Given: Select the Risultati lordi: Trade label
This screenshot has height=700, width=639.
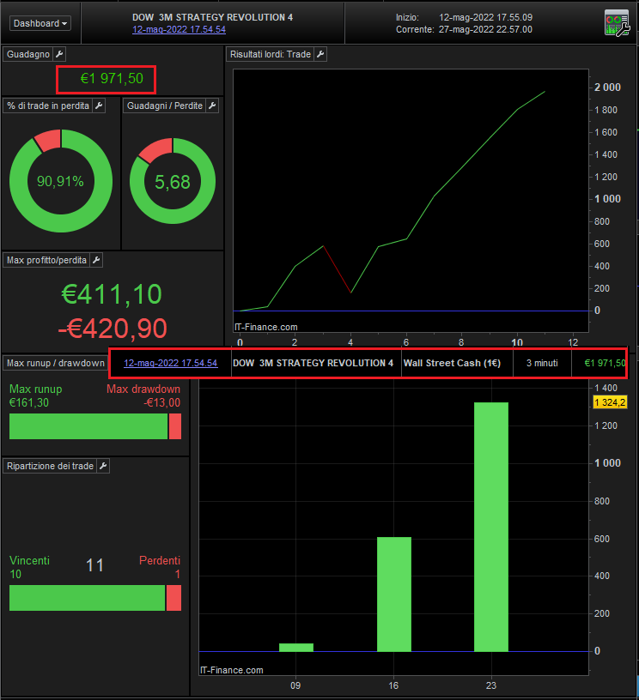Looking at the screenshot, I should point(271,54).
